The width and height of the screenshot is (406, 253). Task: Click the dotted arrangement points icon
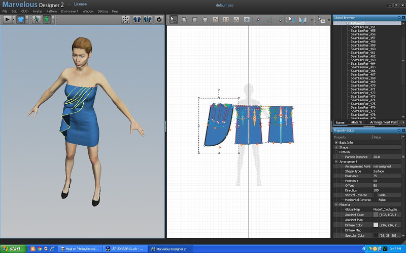tap(125, 20)
